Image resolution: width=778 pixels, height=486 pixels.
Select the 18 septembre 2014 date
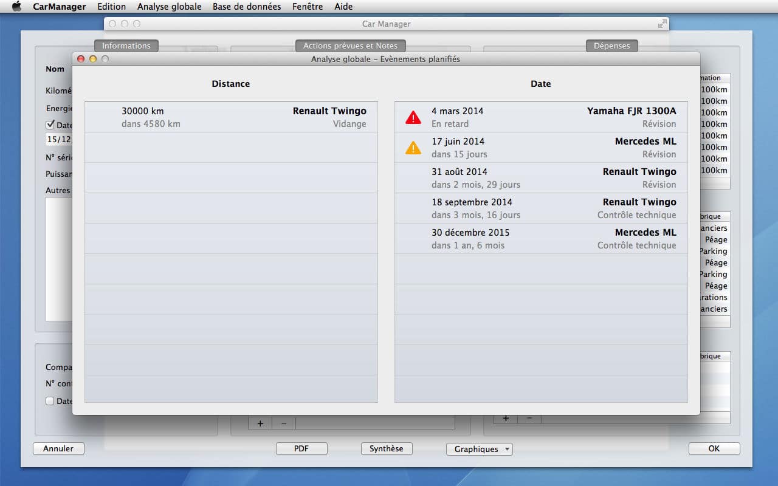(x=472, y=202)
